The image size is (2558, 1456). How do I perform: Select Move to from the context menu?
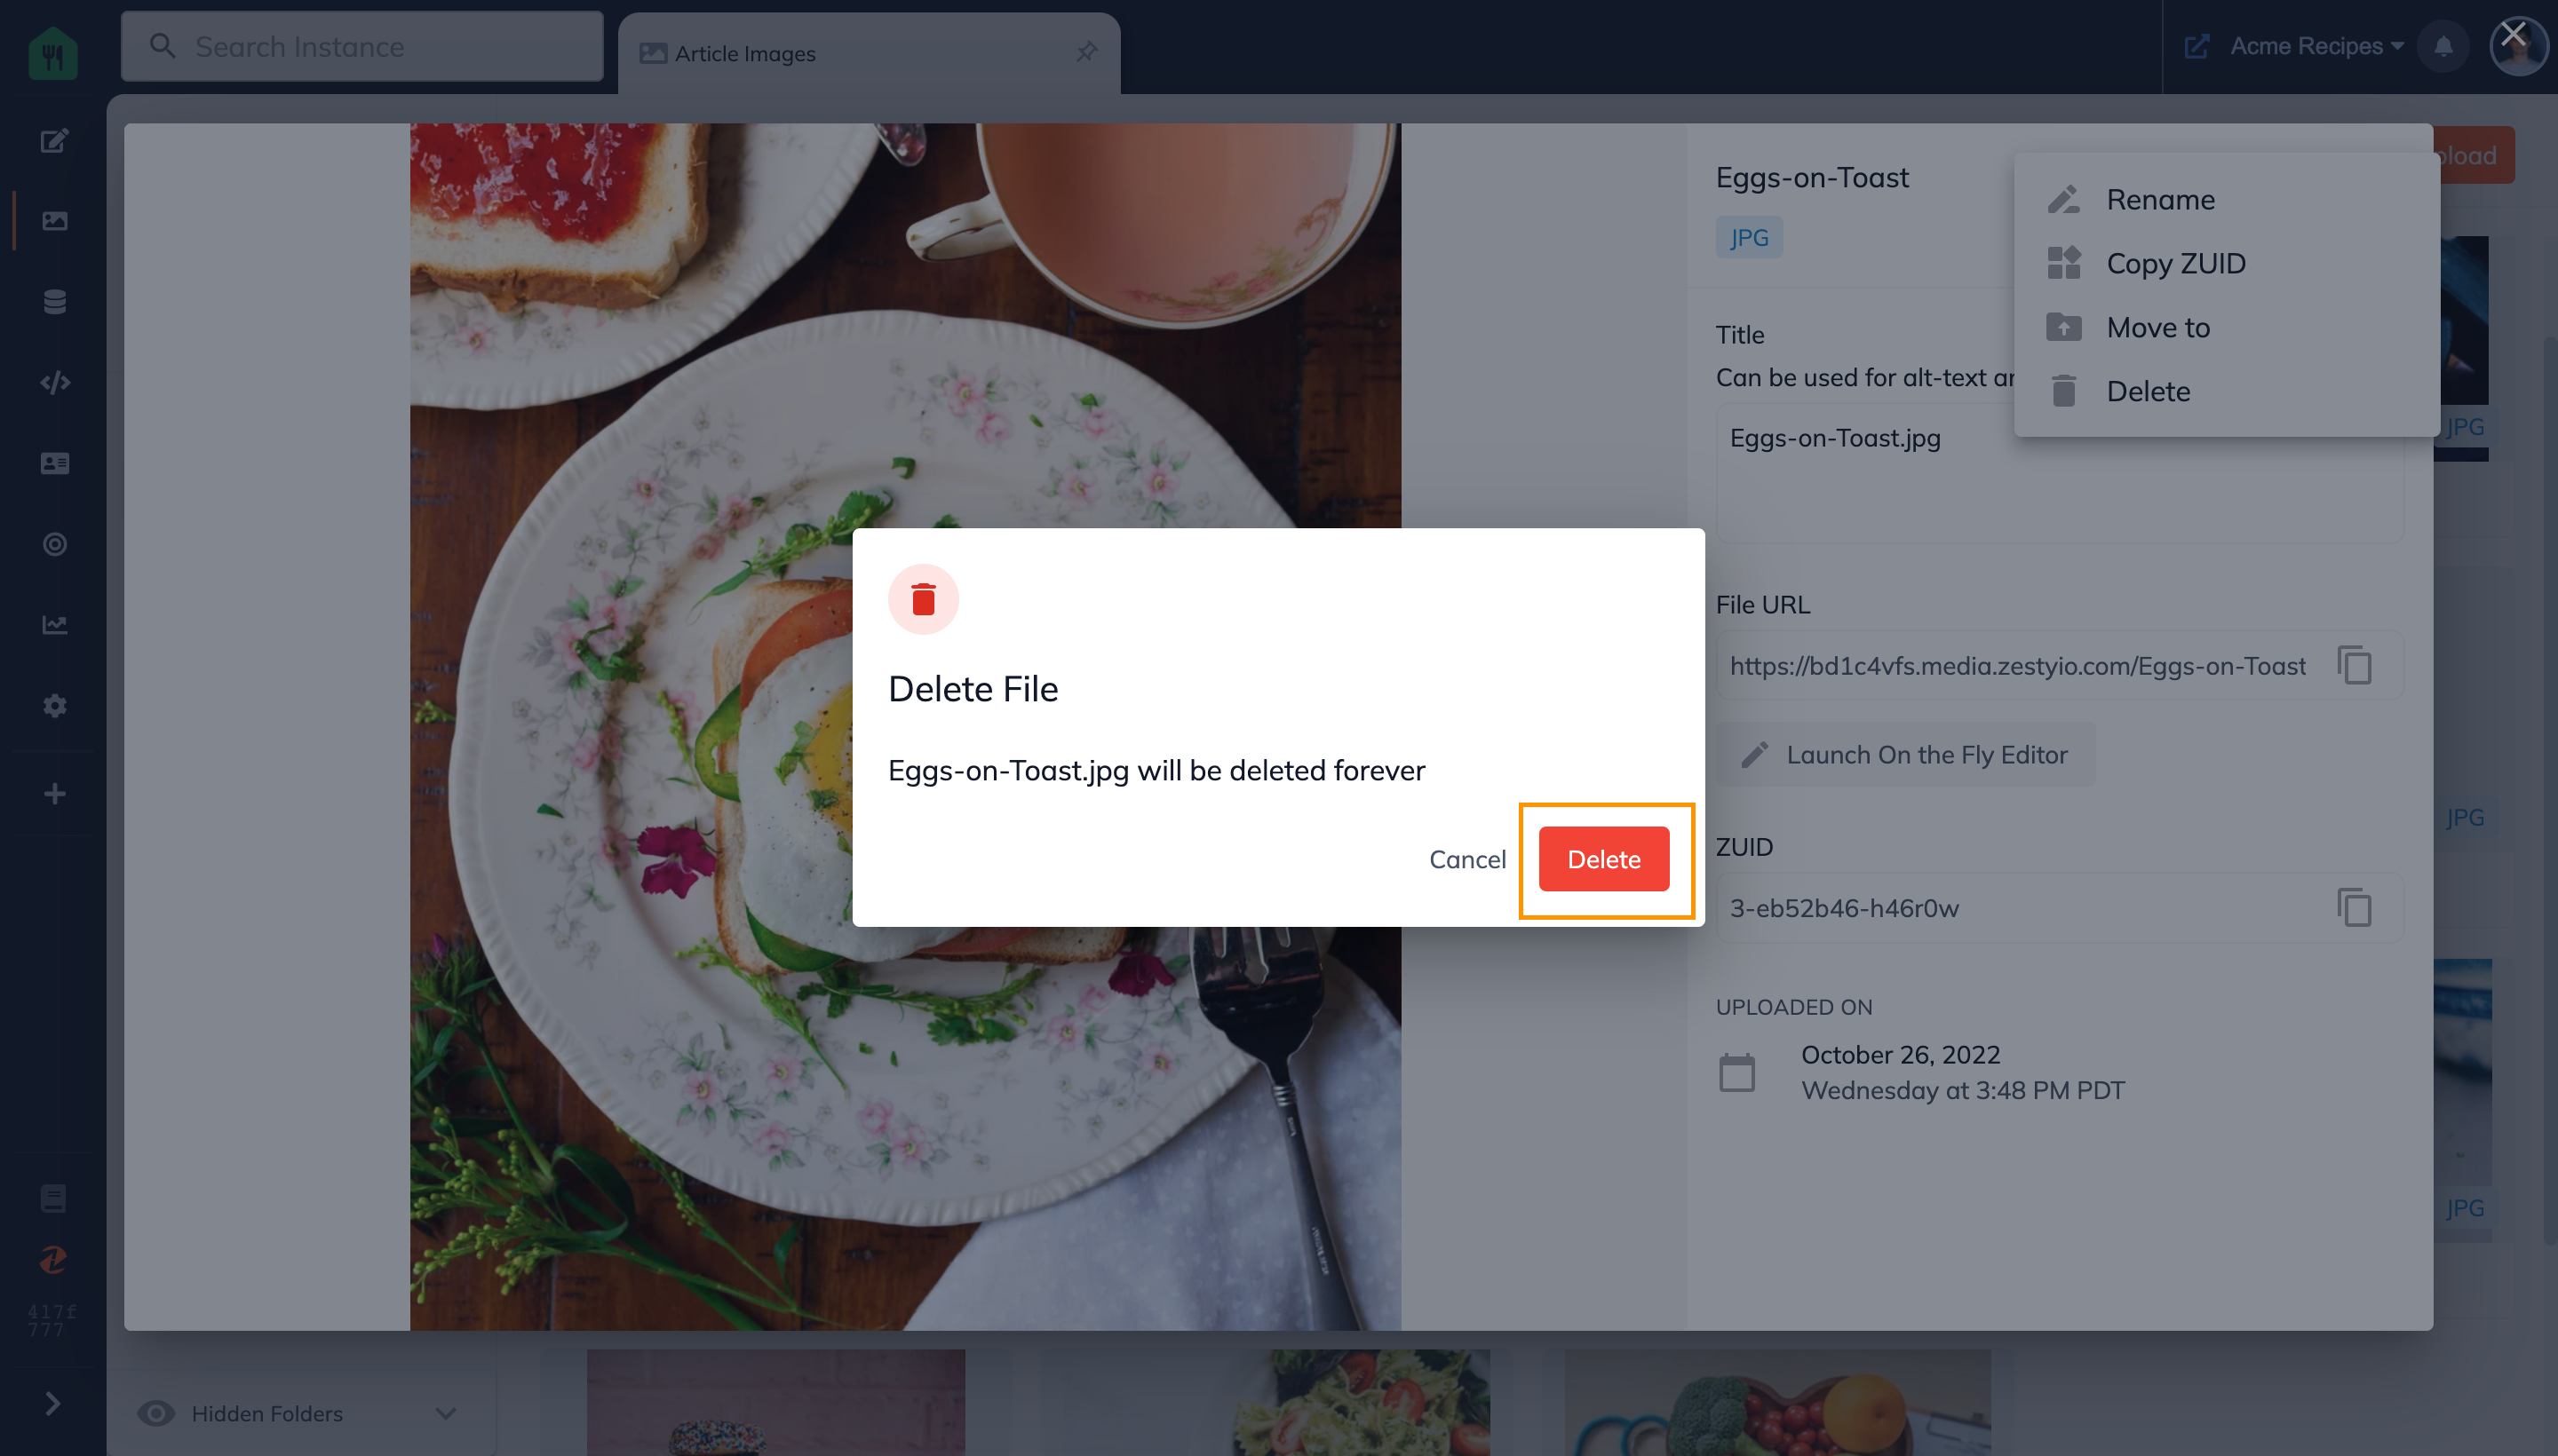coord(2159,327)
